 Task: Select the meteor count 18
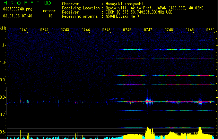pyautogui.click(x=50, y=16)
